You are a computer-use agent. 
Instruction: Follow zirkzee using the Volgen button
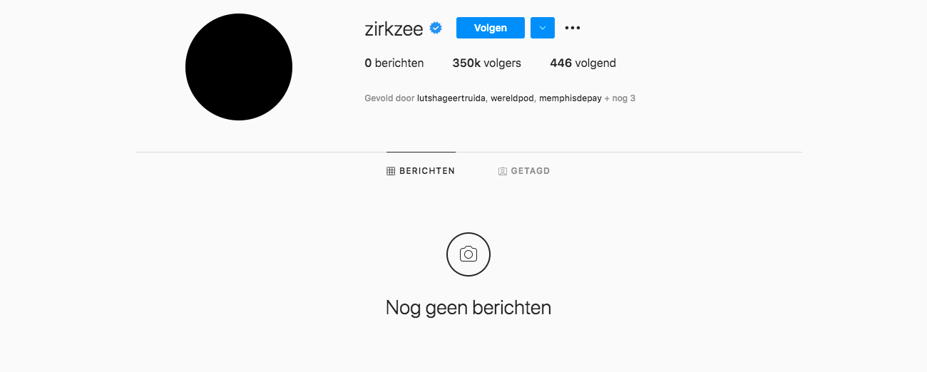[491, 28]
